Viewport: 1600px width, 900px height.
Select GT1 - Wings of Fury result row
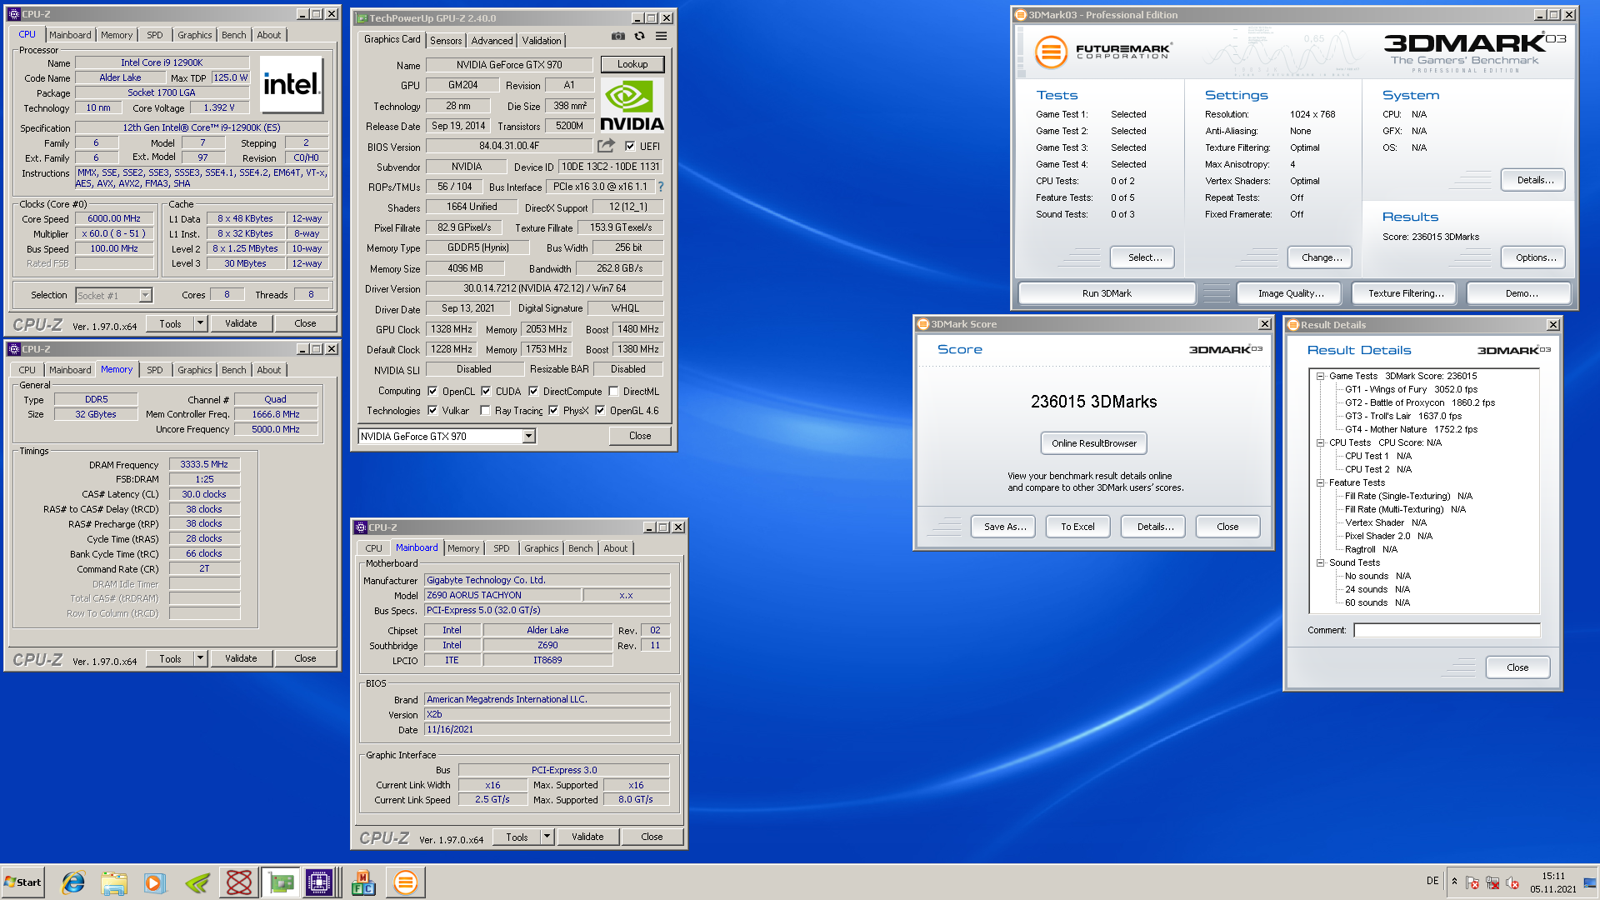tap(1411, 389)
